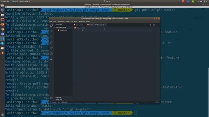Screen dimensions: 209x117
Task: Open the Explorer view in activity bar
Action: (x=51, y=25)
